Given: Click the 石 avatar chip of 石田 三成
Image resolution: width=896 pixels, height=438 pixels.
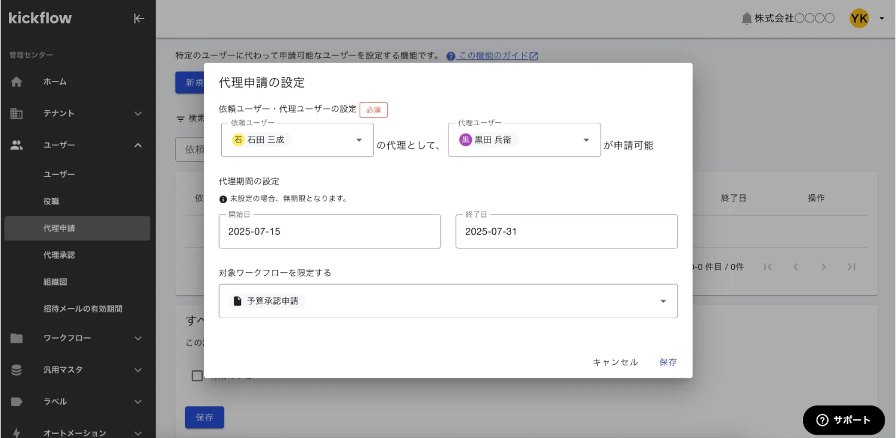Looking at the screenshot, I should point(239,140).
